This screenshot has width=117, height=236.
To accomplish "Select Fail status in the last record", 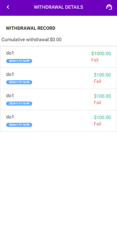I will tap(97, 124).
